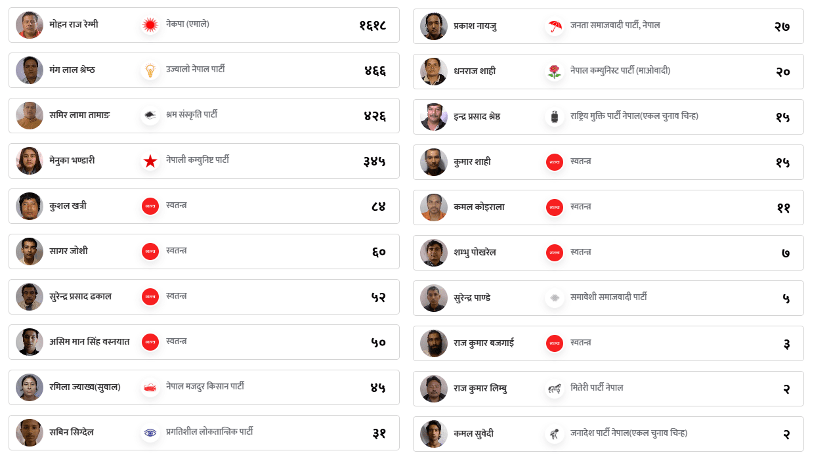Screen dimensions: 831x457
Task: Click candidate name मंग लाल श्रेष्ठ
Action: (x=72, y=70)
